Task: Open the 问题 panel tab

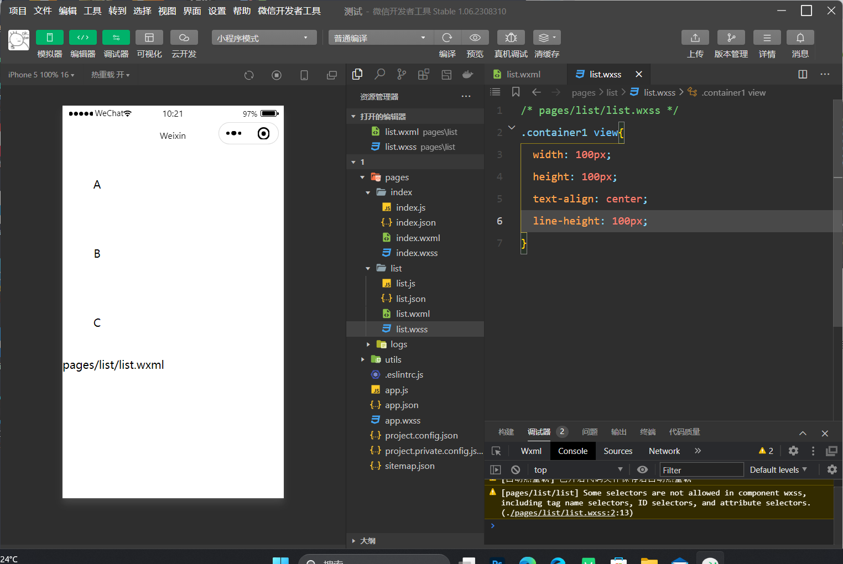Action: 590,432
